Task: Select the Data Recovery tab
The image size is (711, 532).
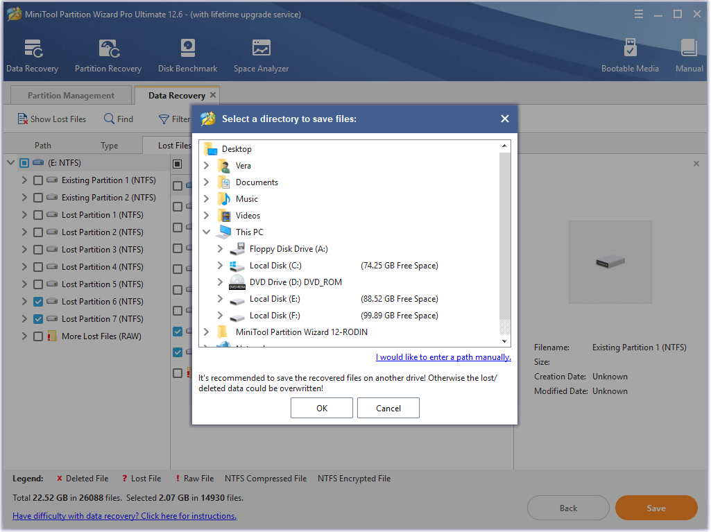Action: pos(177,95)
